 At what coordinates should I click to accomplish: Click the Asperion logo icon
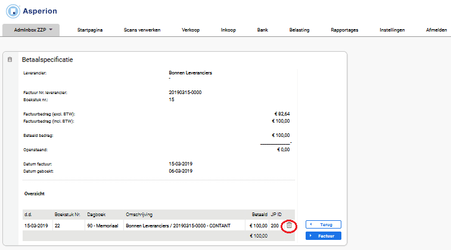click(x=13, y=11)
